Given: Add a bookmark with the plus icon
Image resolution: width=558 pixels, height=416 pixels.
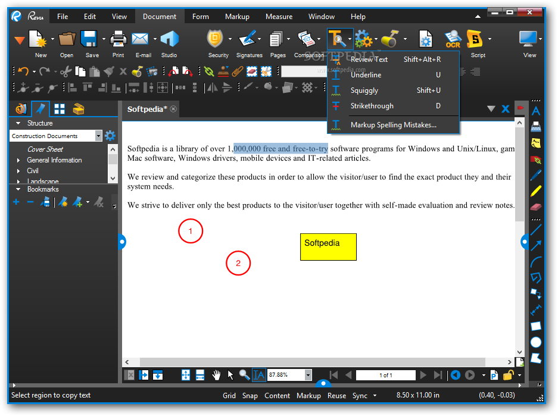Looking at the screenshot, I should [x=16, y=202].
